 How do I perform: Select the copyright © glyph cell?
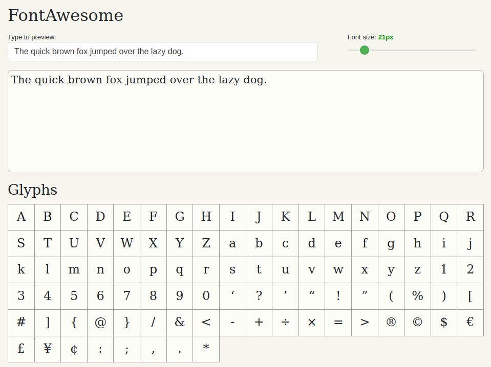coord(417,323)
